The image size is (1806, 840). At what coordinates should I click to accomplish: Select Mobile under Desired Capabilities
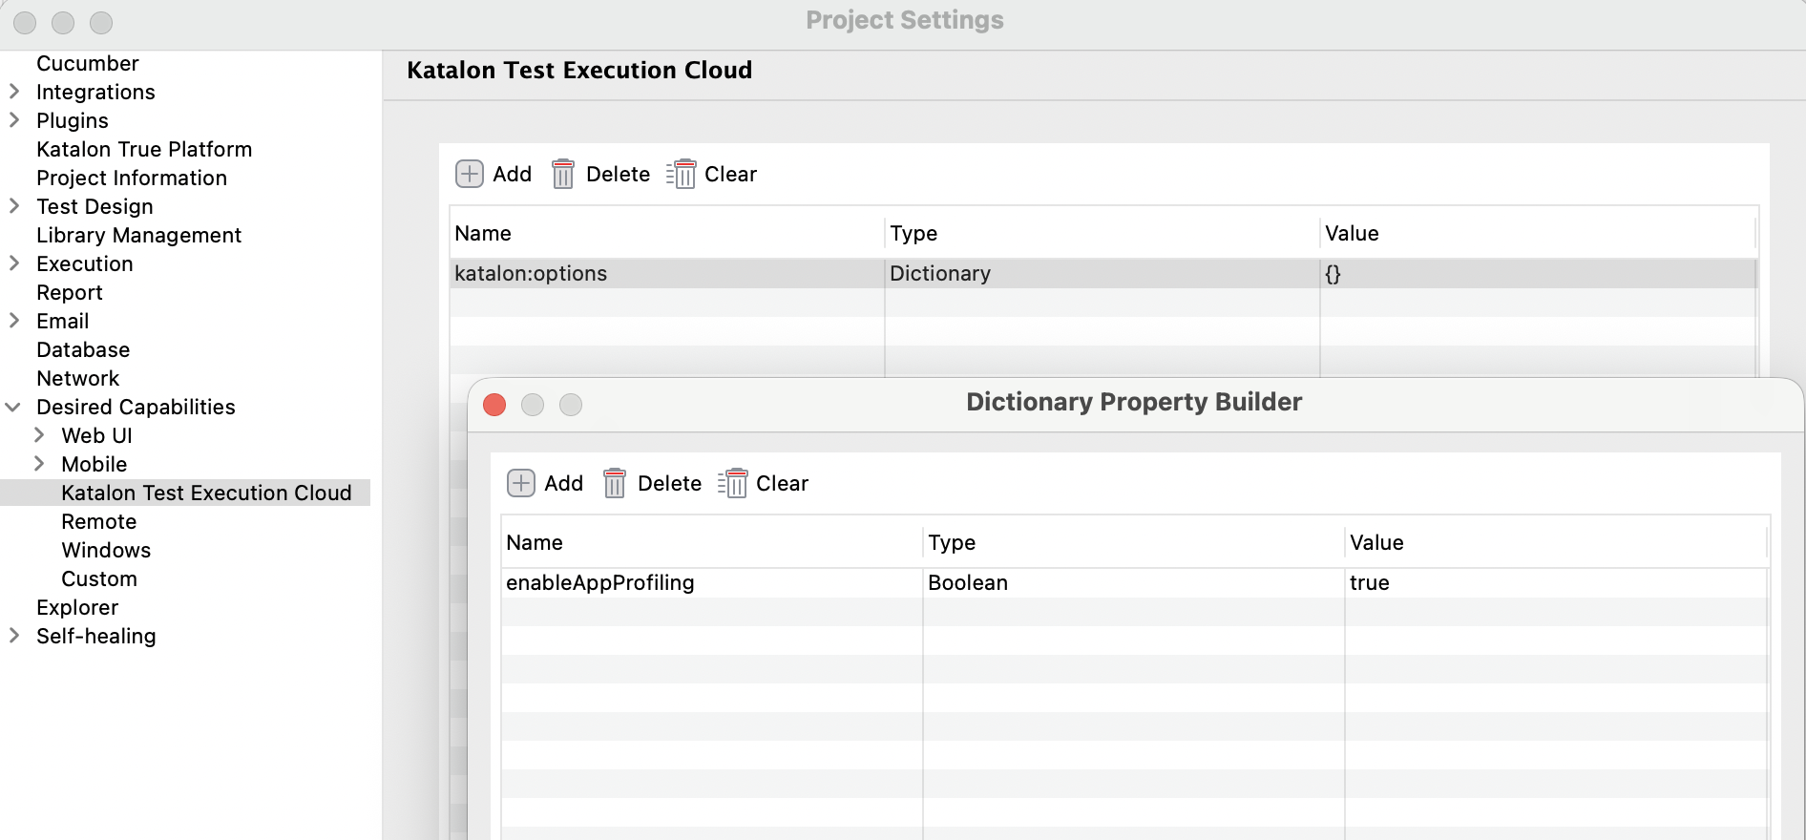pyautogui.click(x=94, y=464)
